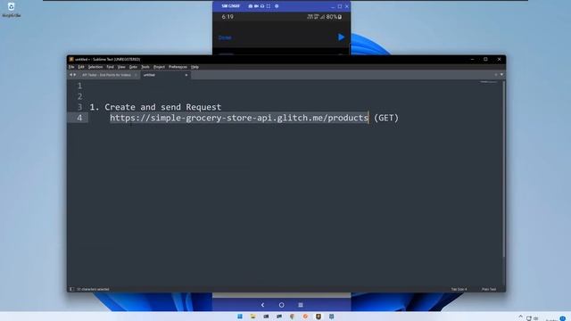The height and width of the screenshot is (321, 571).
Task: Show hidden system tray icons chevron
Action: 521,317
